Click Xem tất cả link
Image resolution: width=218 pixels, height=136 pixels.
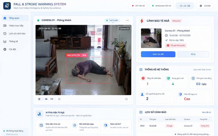(x=206, y=112)
